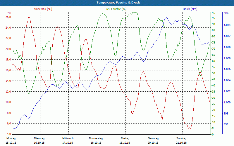Click the 998 pressure axis value
234x146 pixels.
click(226, 114)
